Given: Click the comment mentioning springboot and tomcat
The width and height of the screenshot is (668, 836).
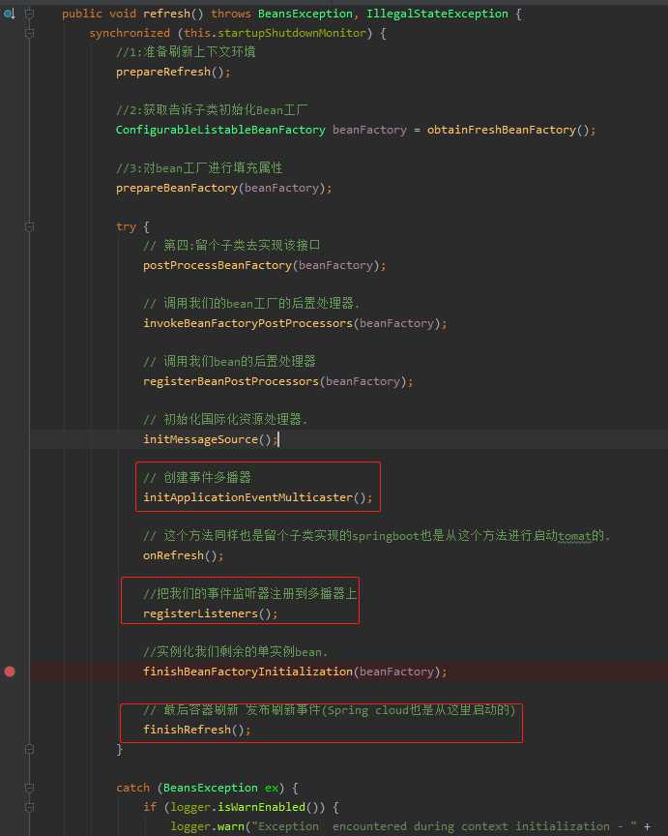Looking at the screenshot, I should [x=376, y=535].
